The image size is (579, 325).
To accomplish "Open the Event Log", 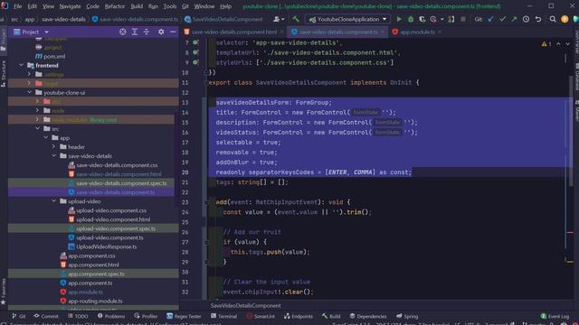I will [555, 316].
